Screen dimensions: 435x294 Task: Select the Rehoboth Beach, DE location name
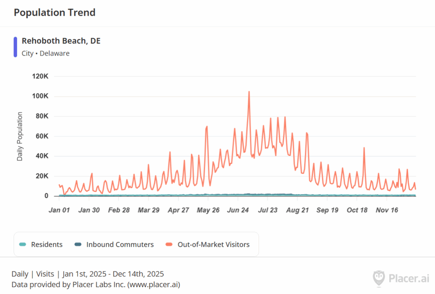click(61, 41)
